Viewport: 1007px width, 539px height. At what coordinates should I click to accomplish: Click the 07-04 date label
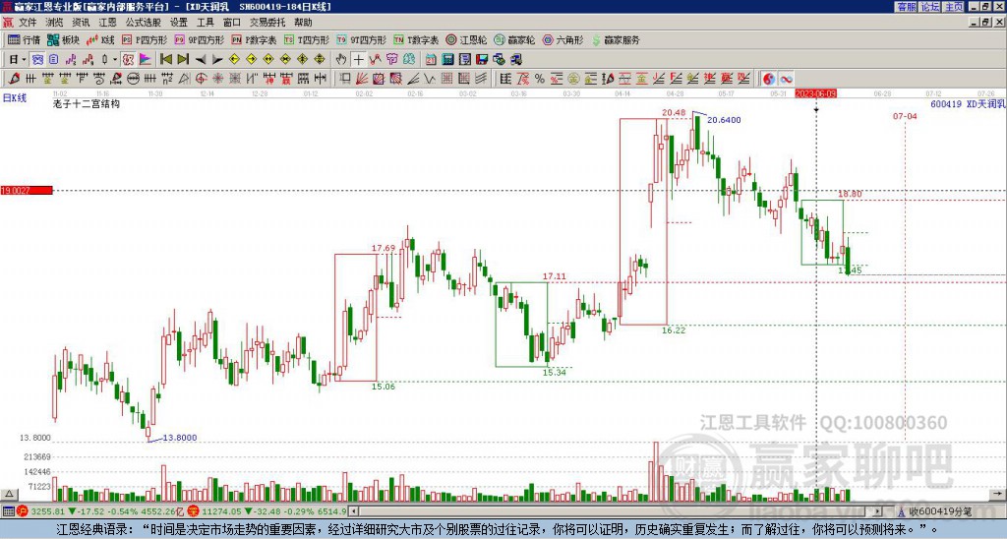point(905,116)
